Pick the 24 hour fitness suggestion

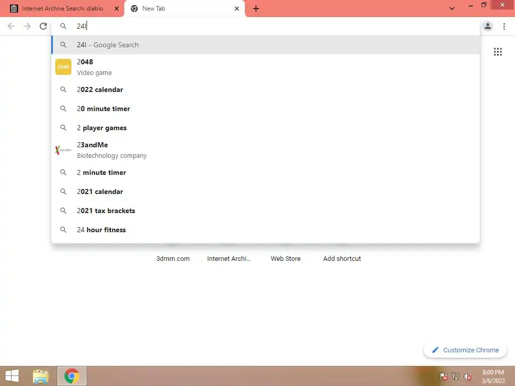point(266,230)
